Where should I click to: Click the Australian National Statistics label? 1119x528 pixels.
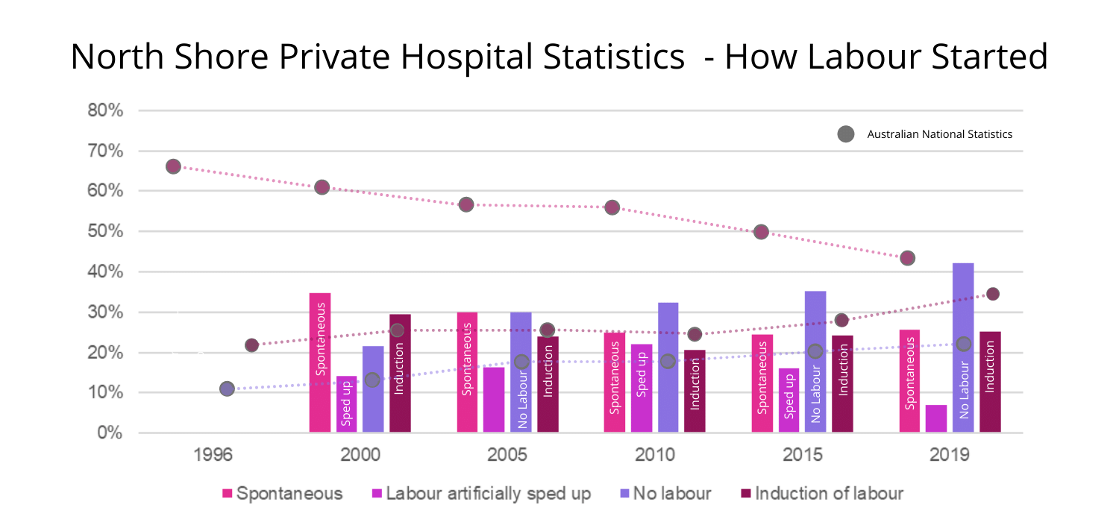(x=939, y=134)
